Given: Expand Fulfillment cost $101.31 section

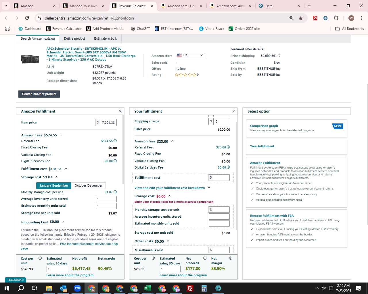Looking at the screenshot, I should click(66, 169).
